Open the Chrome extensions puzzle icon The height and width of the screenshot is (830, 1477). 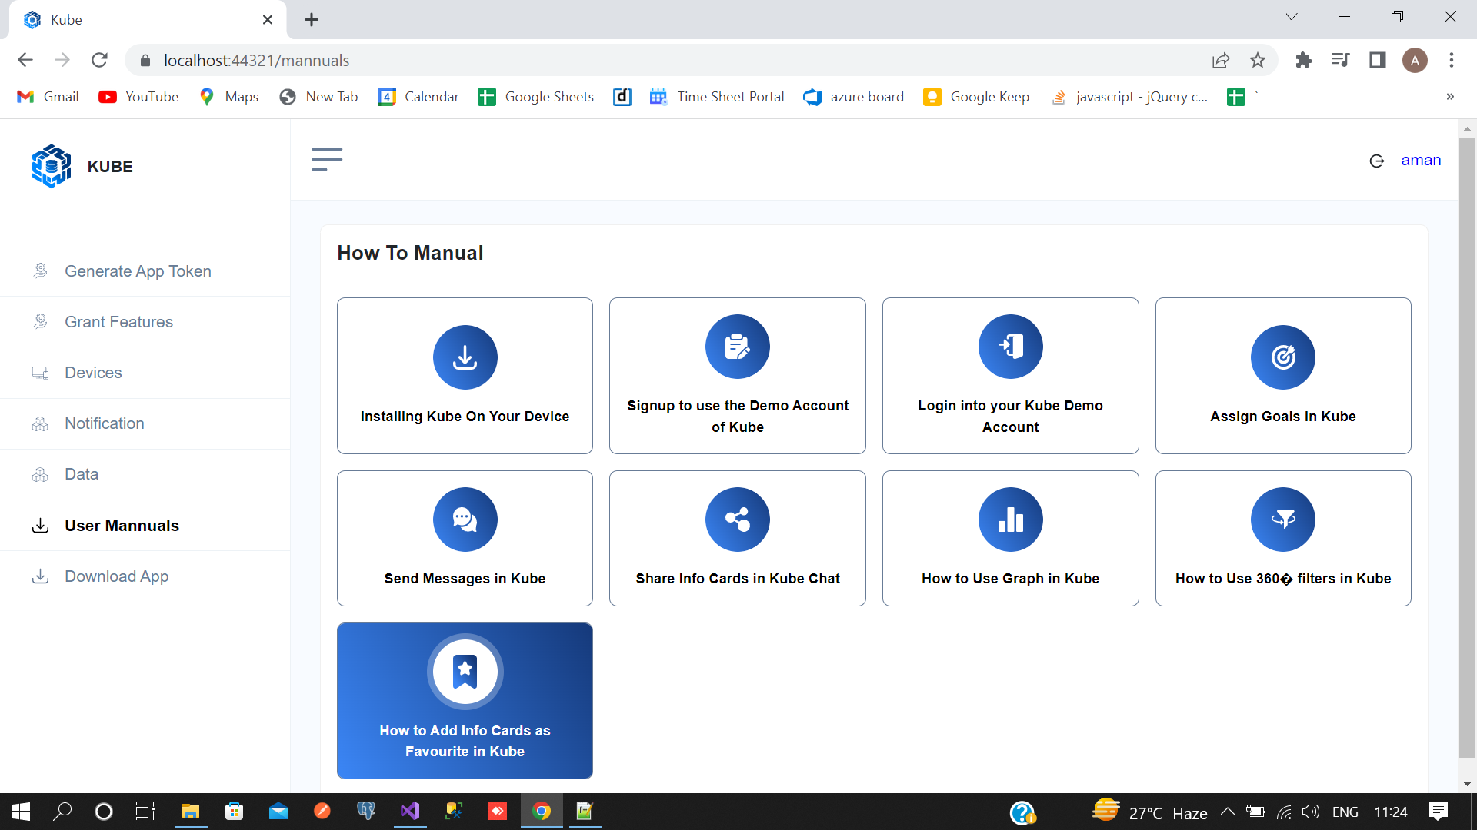(1304, 60)
